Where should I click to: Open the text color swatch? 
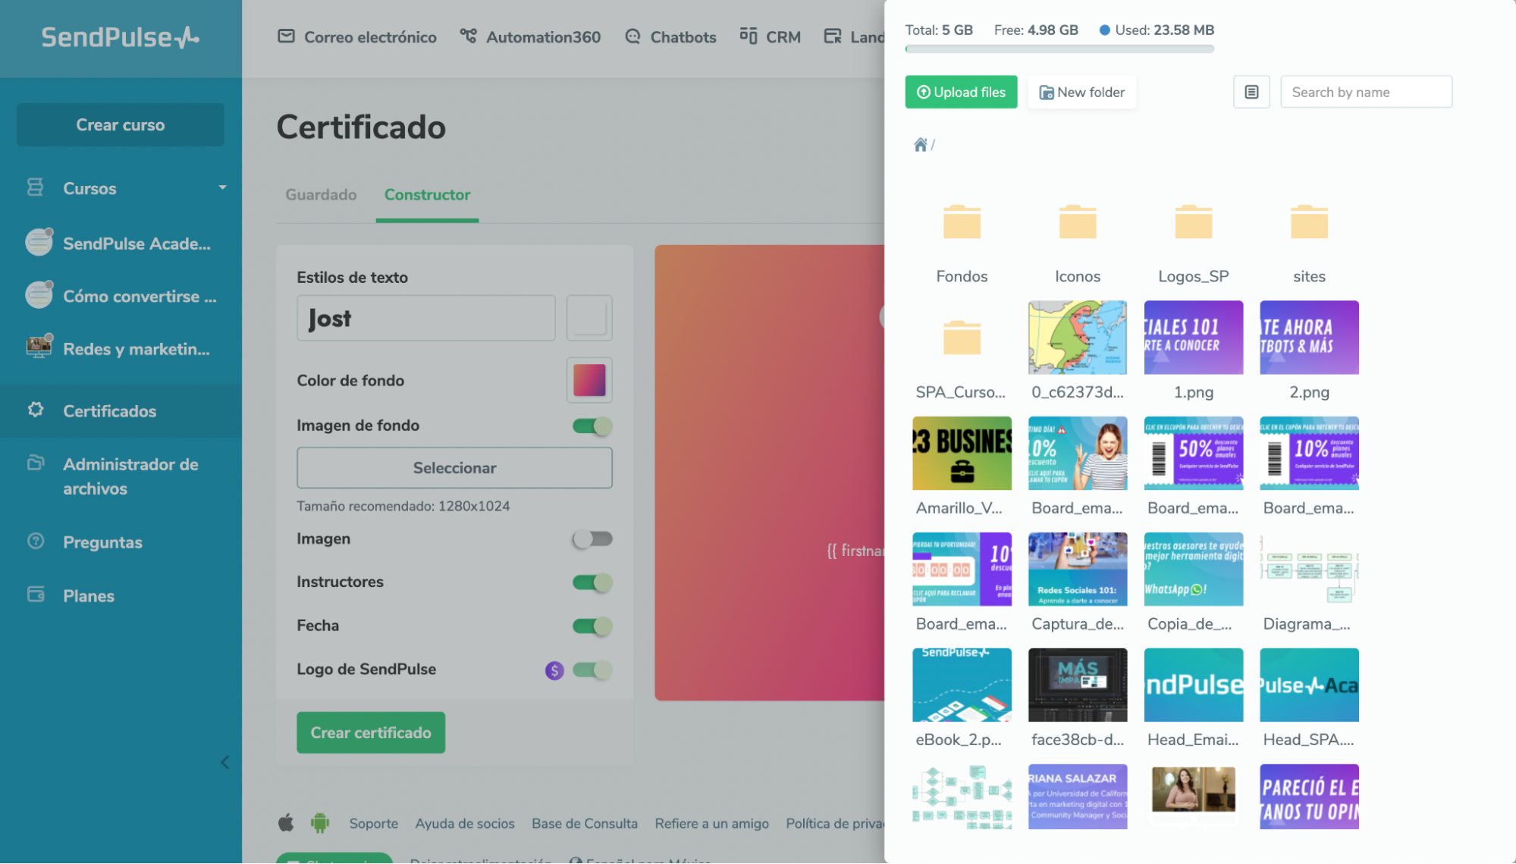click(x=589, y=318)
